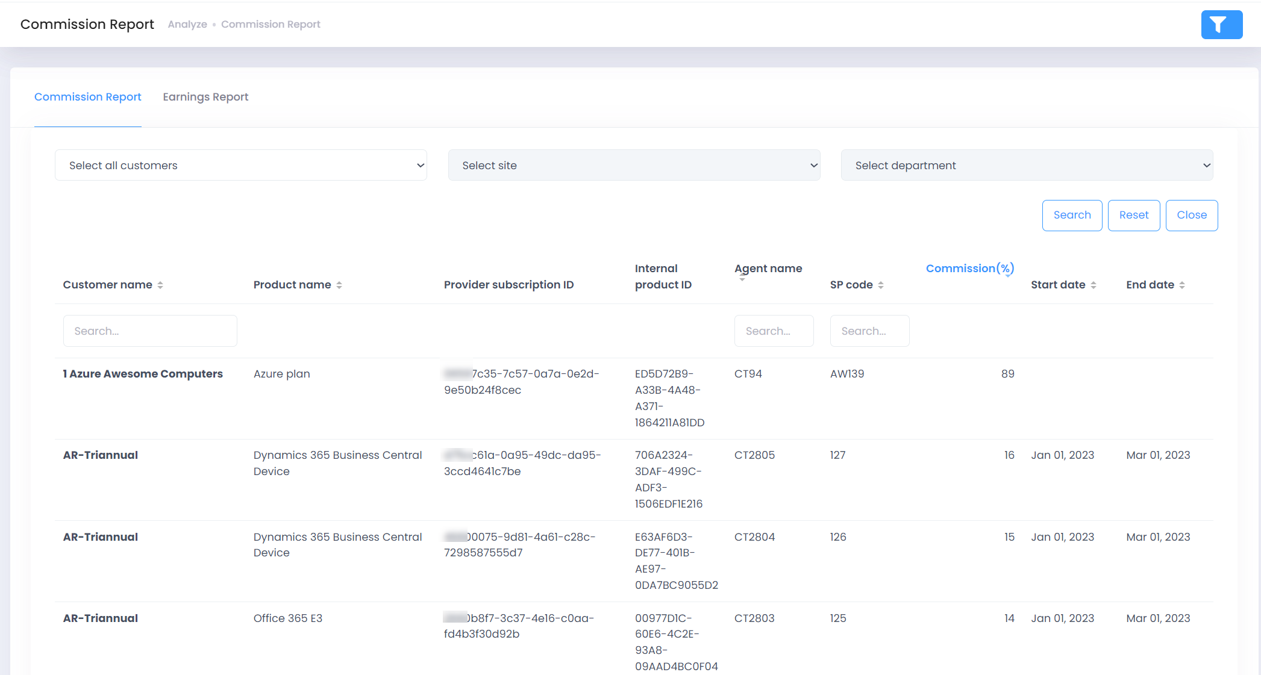This screenshot has width=1261, height=675.
Task: Switch to the Commission Report tab
Action: click(88, 97)
